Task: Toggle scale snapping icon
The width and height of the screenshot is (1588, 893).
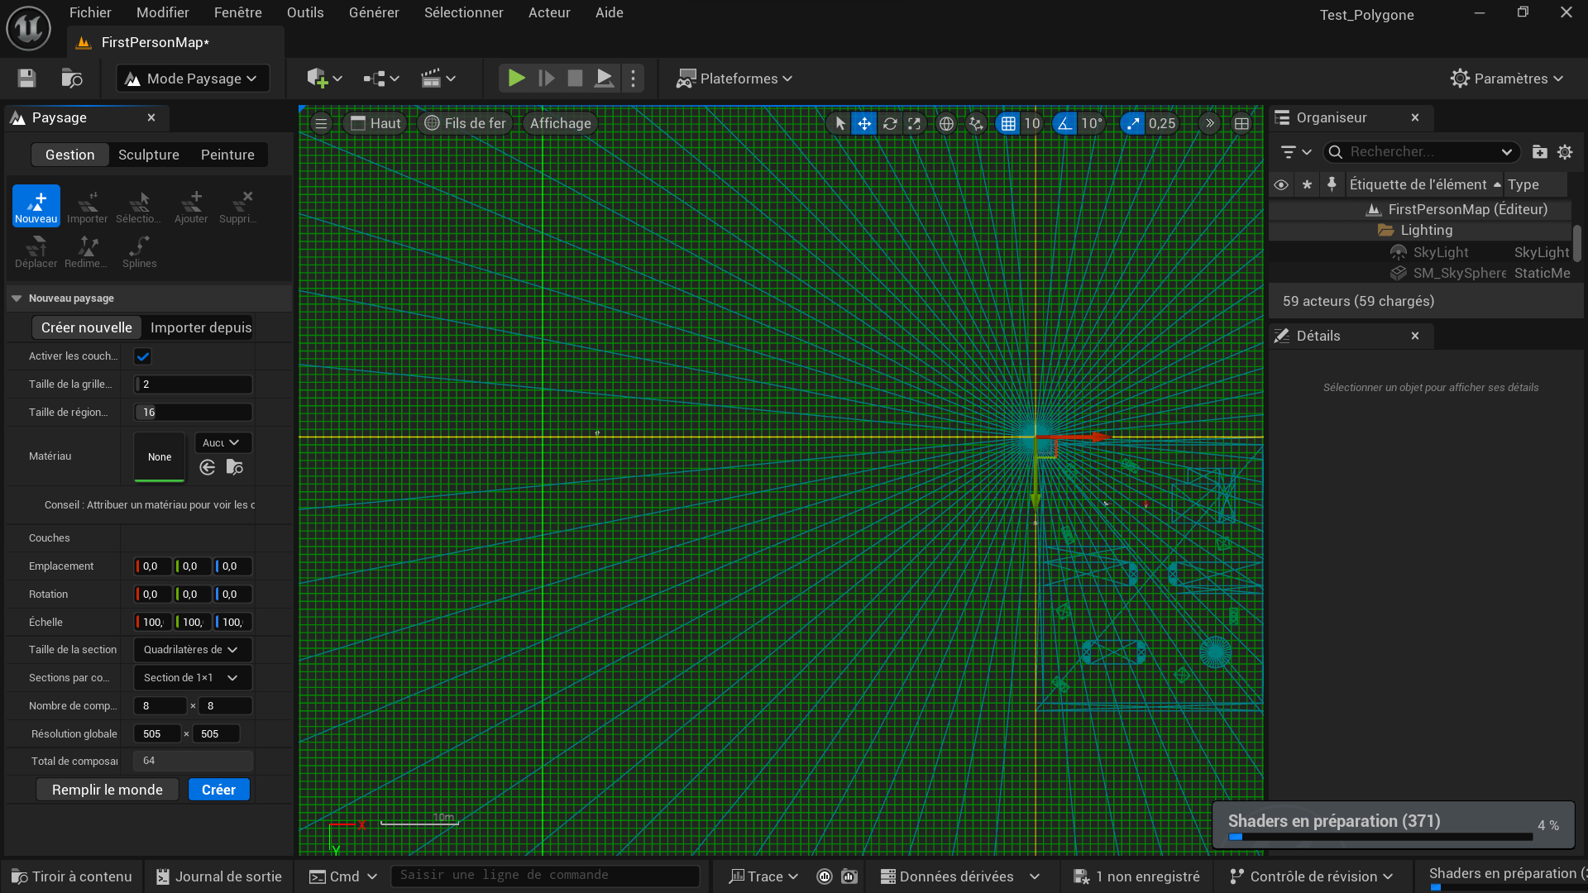Action: [x=1132, y=123]
